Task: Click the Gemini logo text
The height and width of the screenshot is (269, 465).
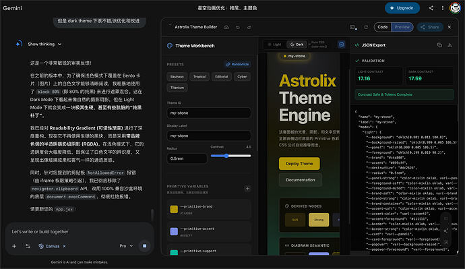Action: pyautogui.click(x=12, y=8)
